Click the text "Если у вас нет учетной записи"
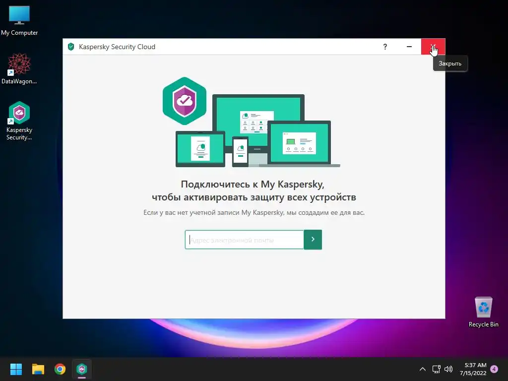 click(192, 212)
